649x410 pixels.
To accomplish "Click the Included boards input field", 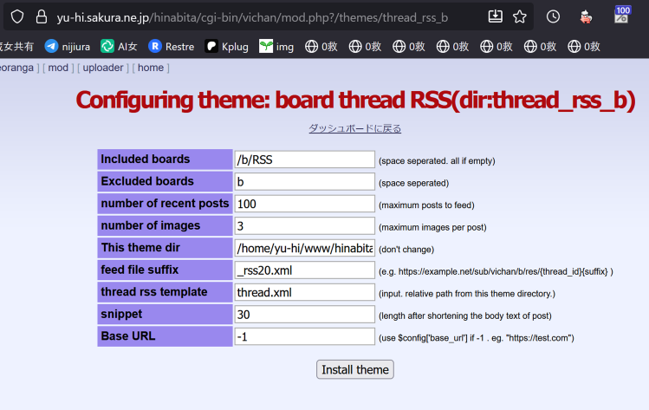I will coord(304,159).
